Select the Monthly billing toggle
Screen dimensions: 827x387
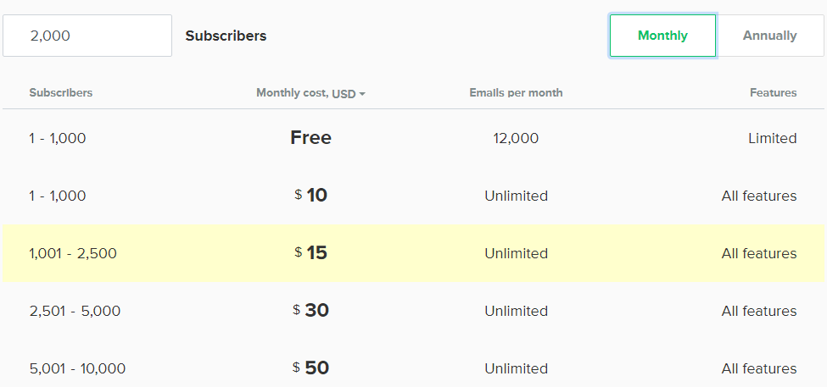pyautogui.click(x=662, y=36)
